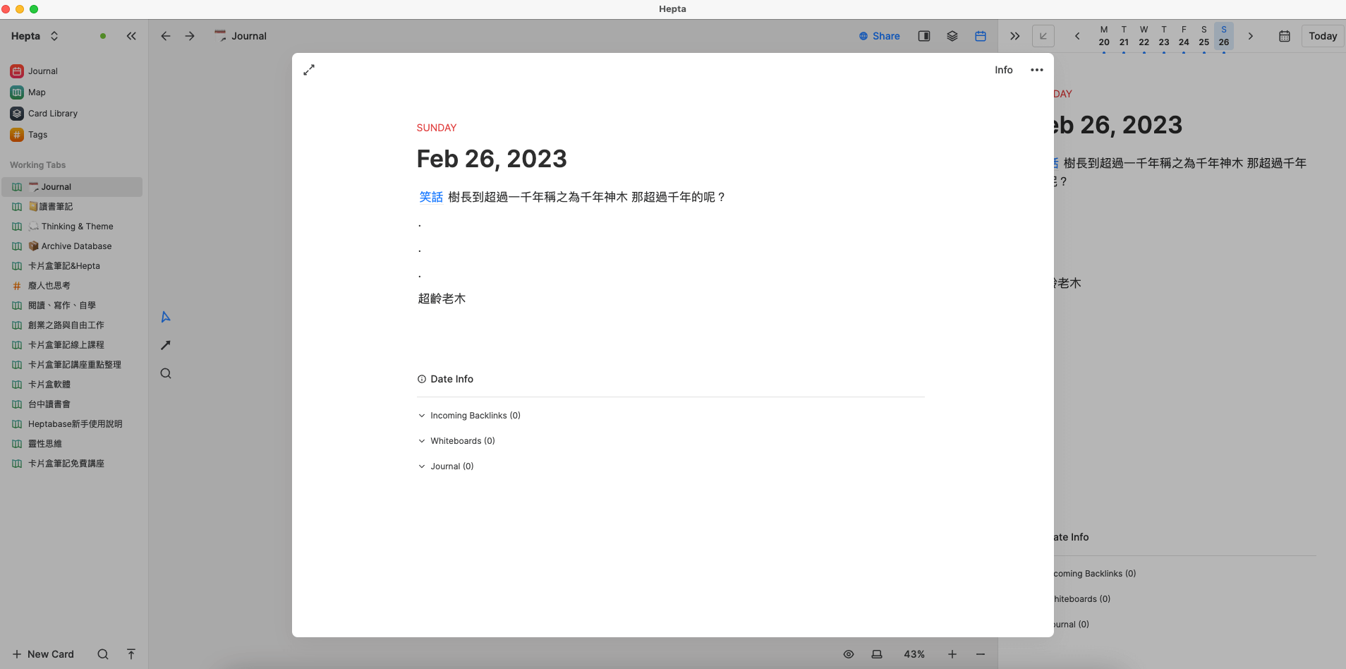Open the three-dot more options menu
Screen dimensions: 1346x669
(1036, 70)
